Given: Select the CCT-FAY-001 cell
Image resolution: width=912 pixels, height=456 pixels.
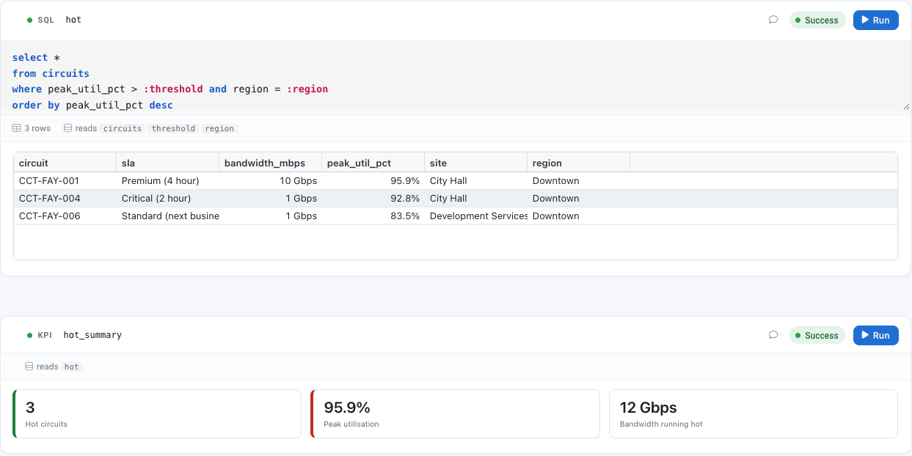Looking at the screenshot, I should pos(65,181).
